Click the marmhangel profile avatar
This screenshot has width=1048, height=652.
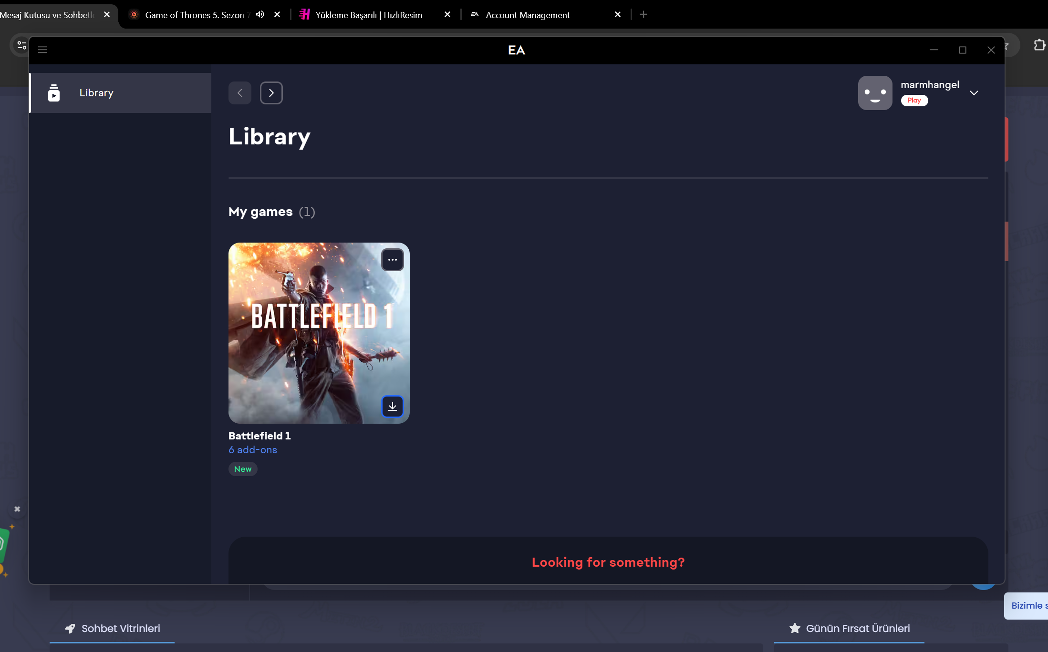(875, 93)
